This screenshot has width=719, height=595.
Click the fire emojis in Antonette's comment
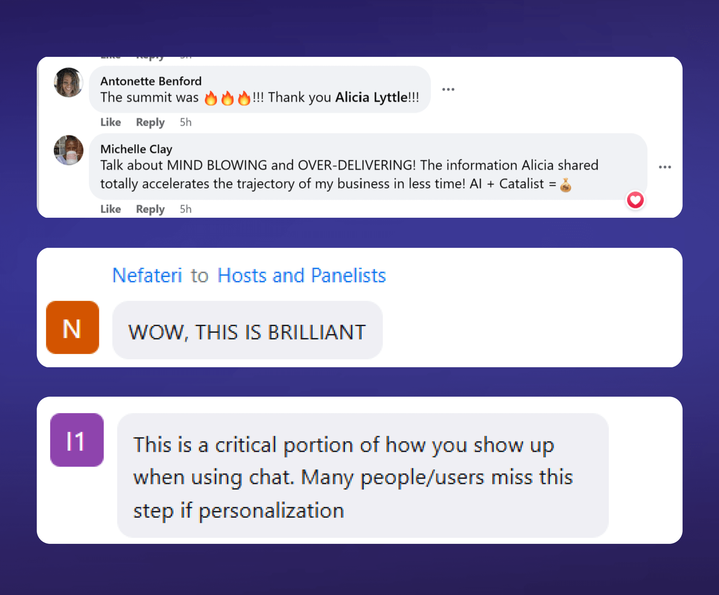click(x=227, y=98)
